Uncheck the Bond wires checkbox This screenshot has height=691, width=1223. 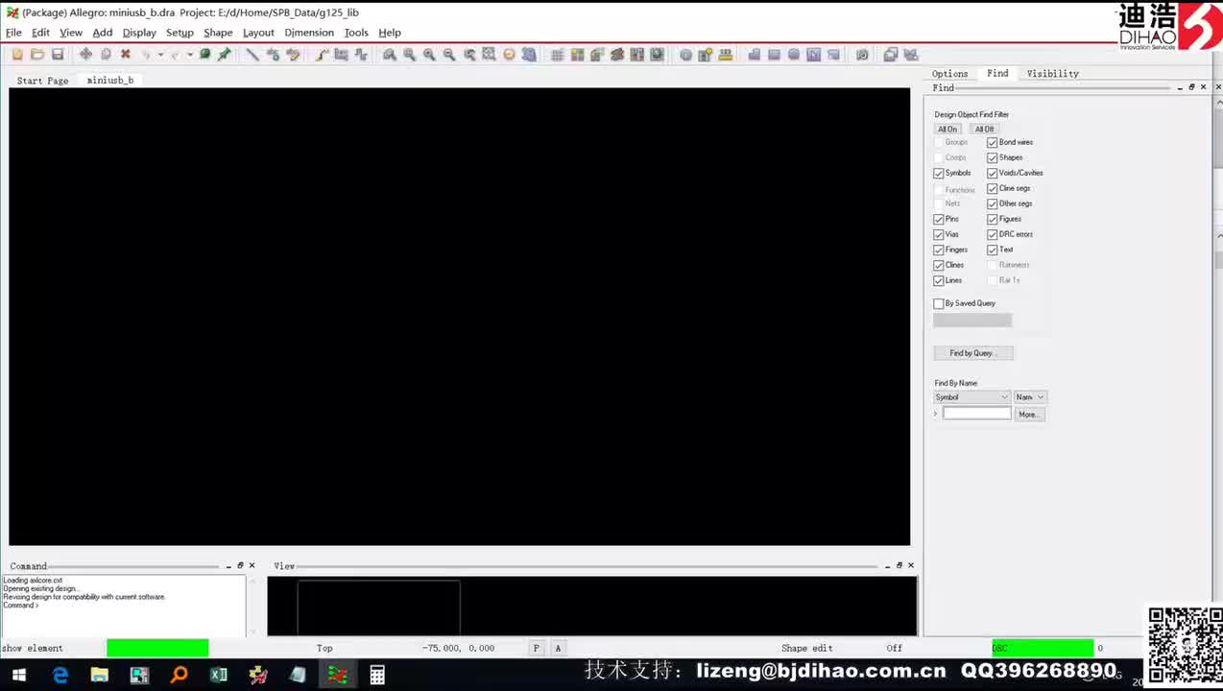[x=993, y=142]
